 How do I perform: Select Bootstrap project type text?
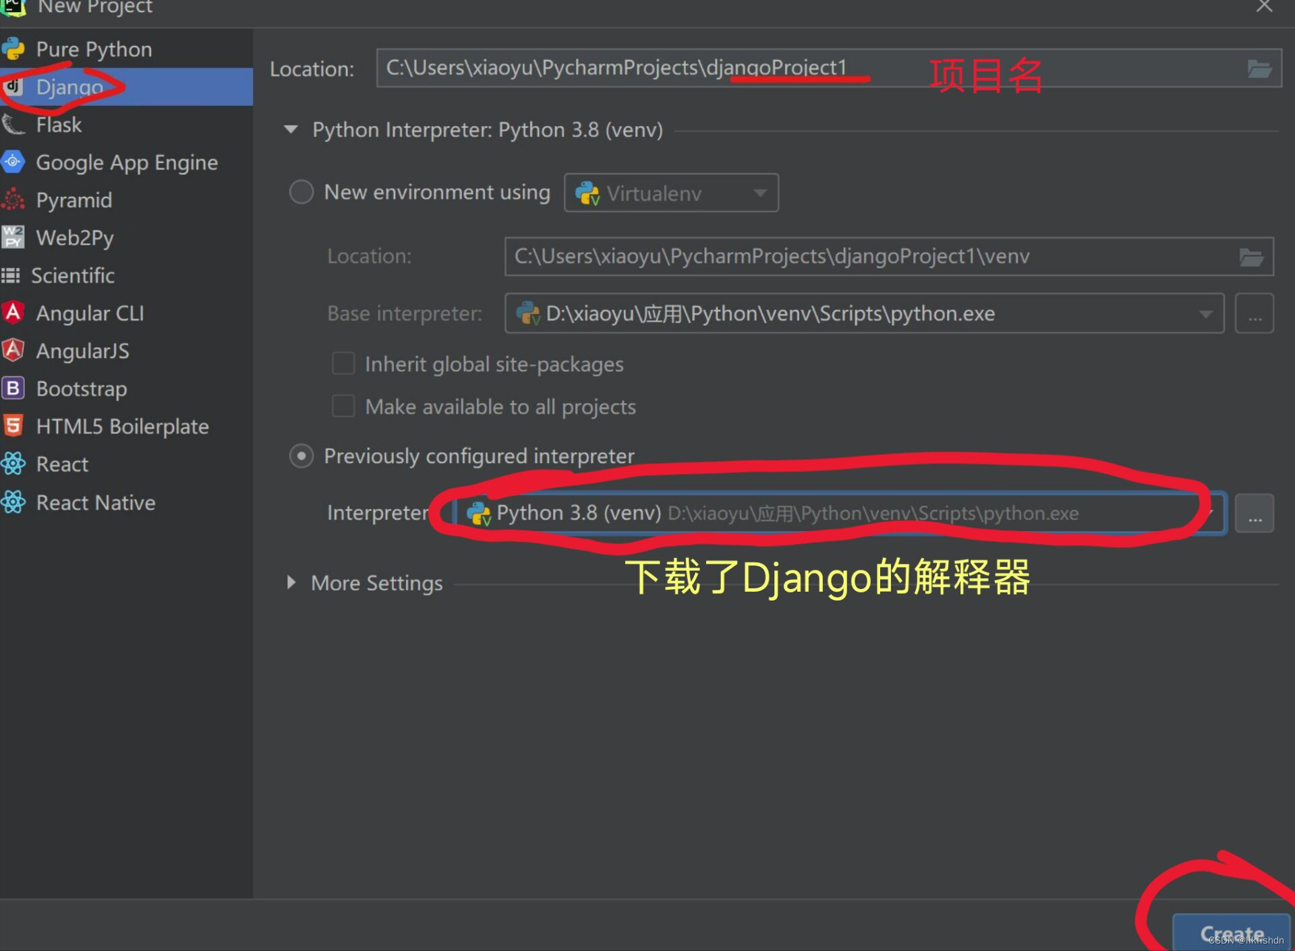(x=82, y=389)
